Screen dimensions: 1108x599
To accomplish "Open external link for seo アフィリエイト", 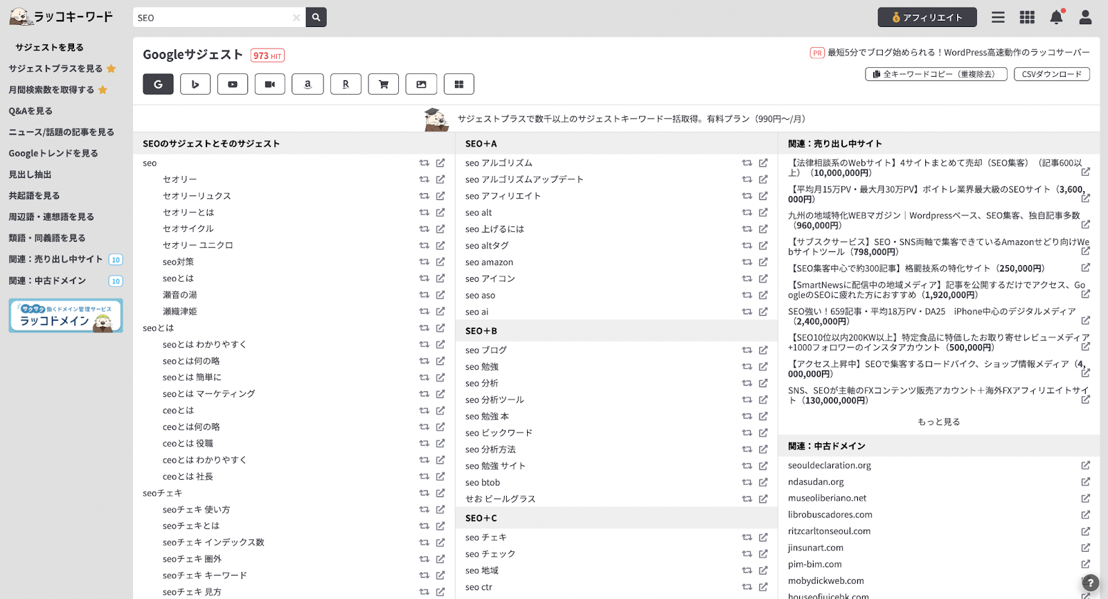I will click(x=763, y=196).
